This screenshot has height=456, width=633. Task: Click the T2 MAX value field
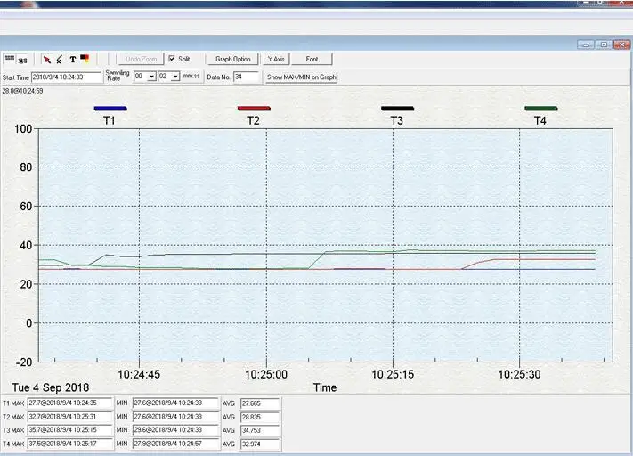click(x=69, y=417)
